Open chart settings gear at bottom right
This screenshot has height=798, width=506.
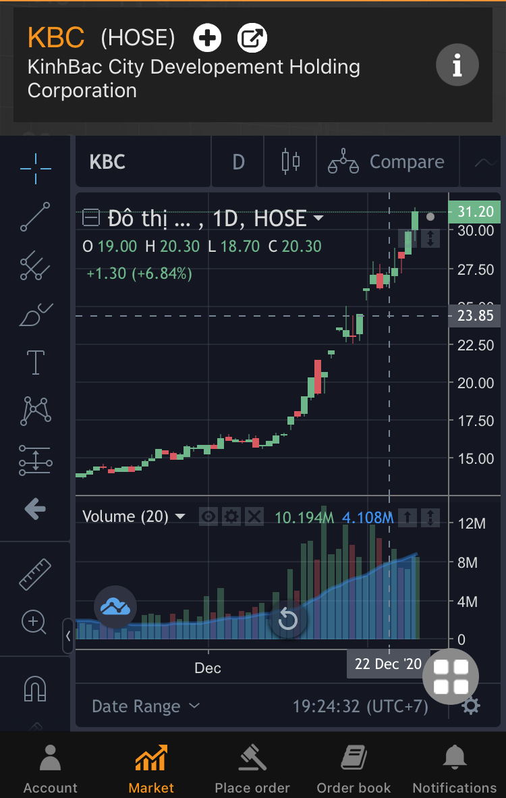(470, 706)
